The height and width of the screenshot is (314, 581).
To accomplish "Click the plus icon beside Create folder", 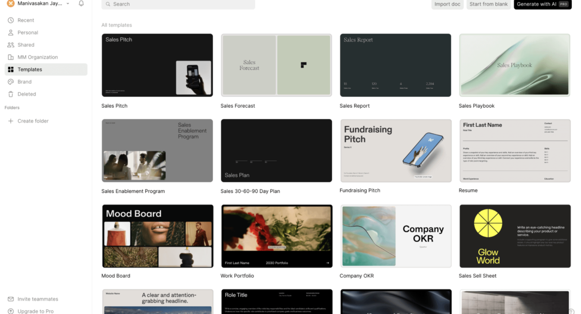I will (11, 121).
